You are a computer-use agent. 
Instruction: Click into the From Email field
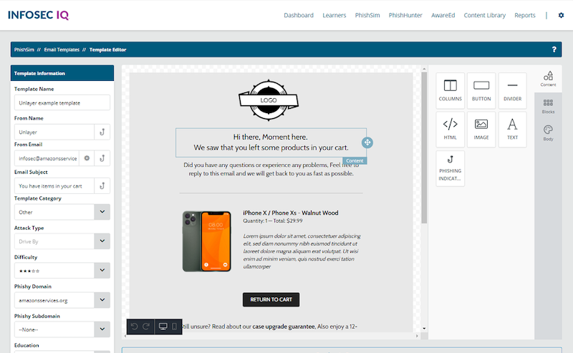[47, 158]
